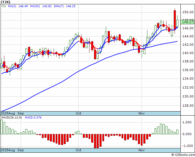Click the 1.000 MACD axis label
Screen dimensions: 195x157
click(x=187, y=122)
